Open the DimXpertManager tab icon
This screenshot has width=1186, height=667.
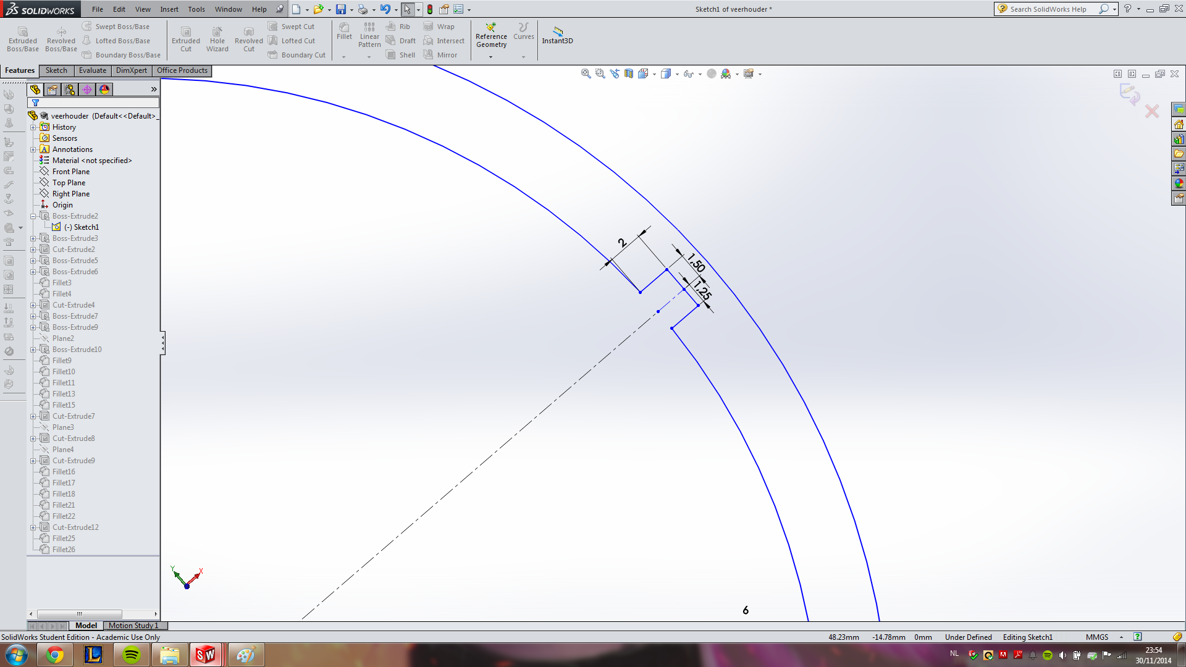[x=87, y=90]
